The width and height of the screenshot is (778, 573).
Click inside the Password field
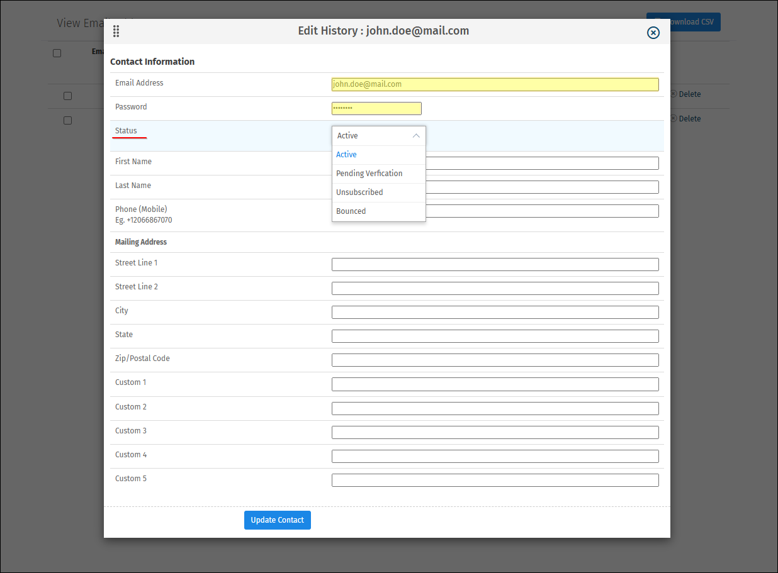click(376, 108)
